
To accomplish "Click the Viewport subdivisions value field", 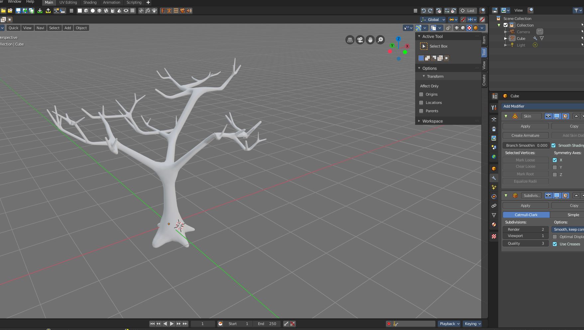I will click(x=526, y=236).
